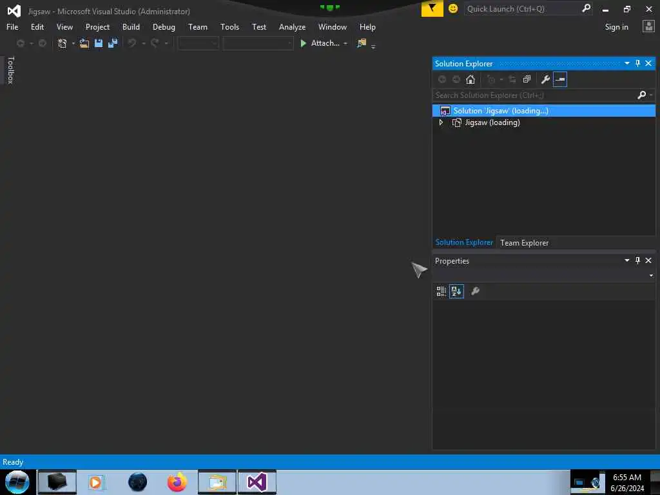Open the Tools menu
The image size is (660, 495).
230,27
